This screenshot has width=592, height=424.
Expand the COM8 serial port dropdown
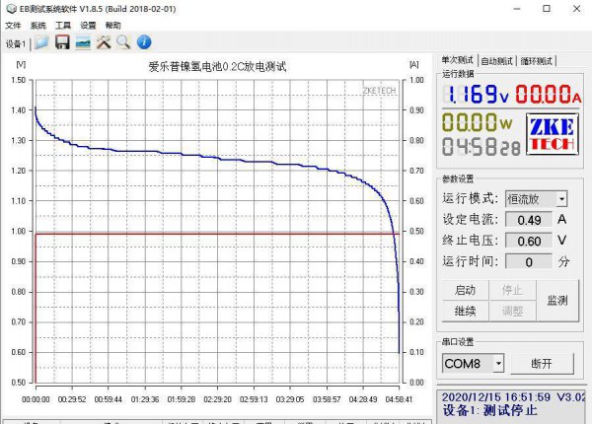[497, 364]
